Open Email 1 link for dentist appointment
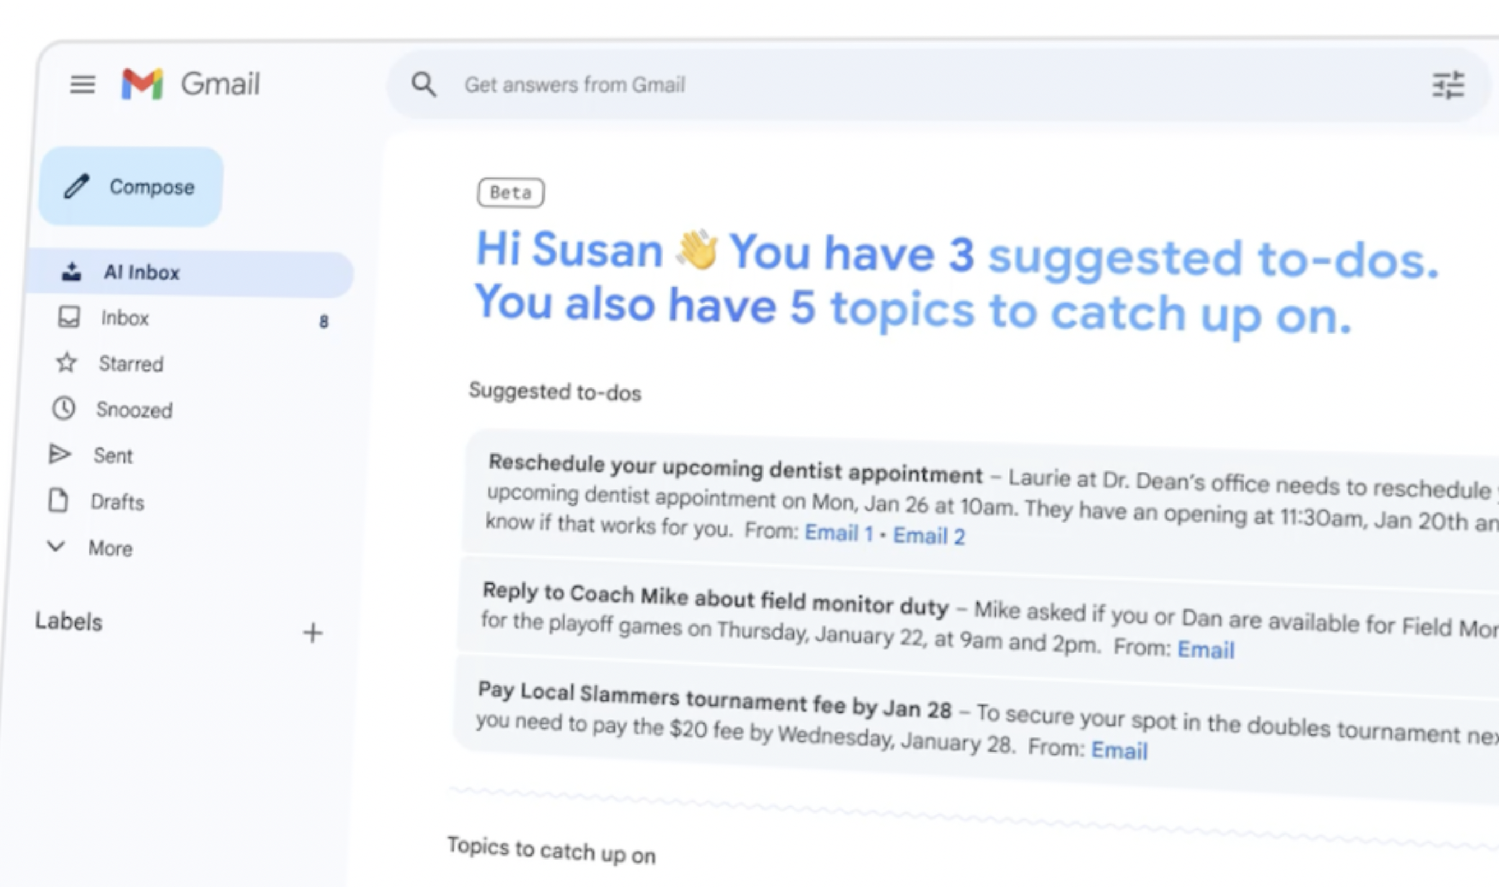 click(x=838, y=532)
